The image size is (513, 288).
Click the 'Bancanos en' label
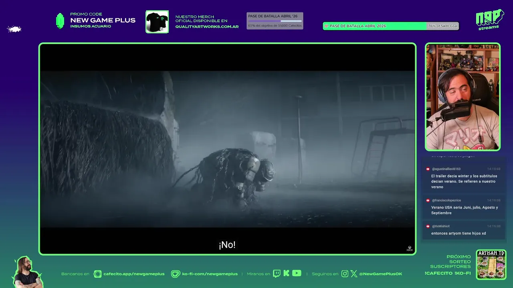[x=75, y=274]
